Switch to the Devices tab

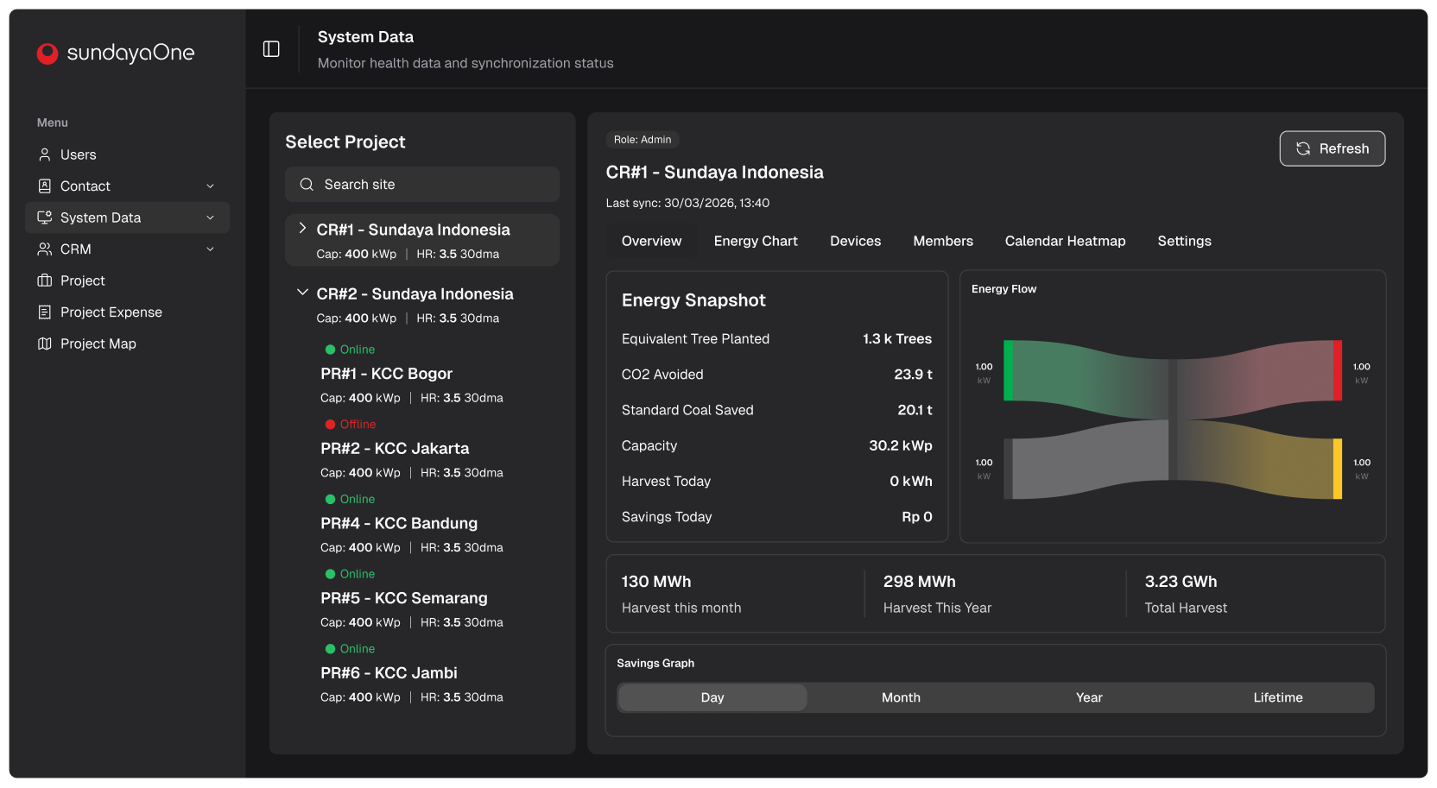pos(855,241)
